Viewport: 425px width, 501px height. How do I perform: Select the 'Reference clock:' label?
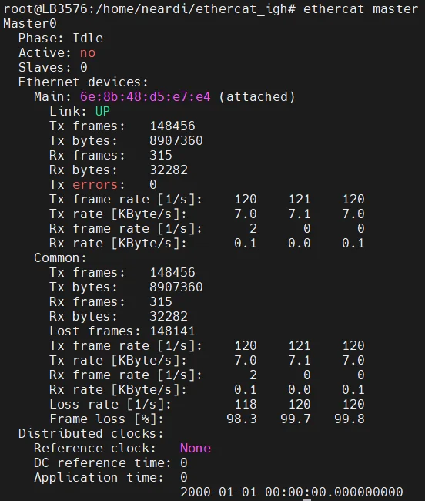click(x=95, y=449)
